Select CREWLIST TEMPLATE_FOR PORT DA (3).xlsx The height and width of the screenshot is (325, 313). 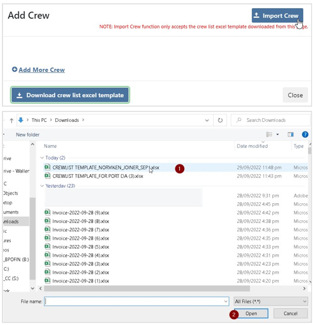pos(97,176)
